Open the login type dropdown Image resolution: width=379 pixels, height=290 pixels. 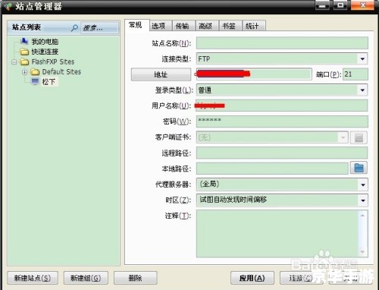pos(362,90)
